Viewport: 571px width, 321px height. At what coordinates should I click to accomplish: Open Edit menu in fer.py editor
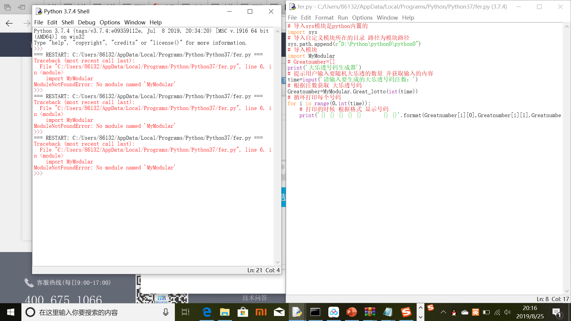click(306, 18)
